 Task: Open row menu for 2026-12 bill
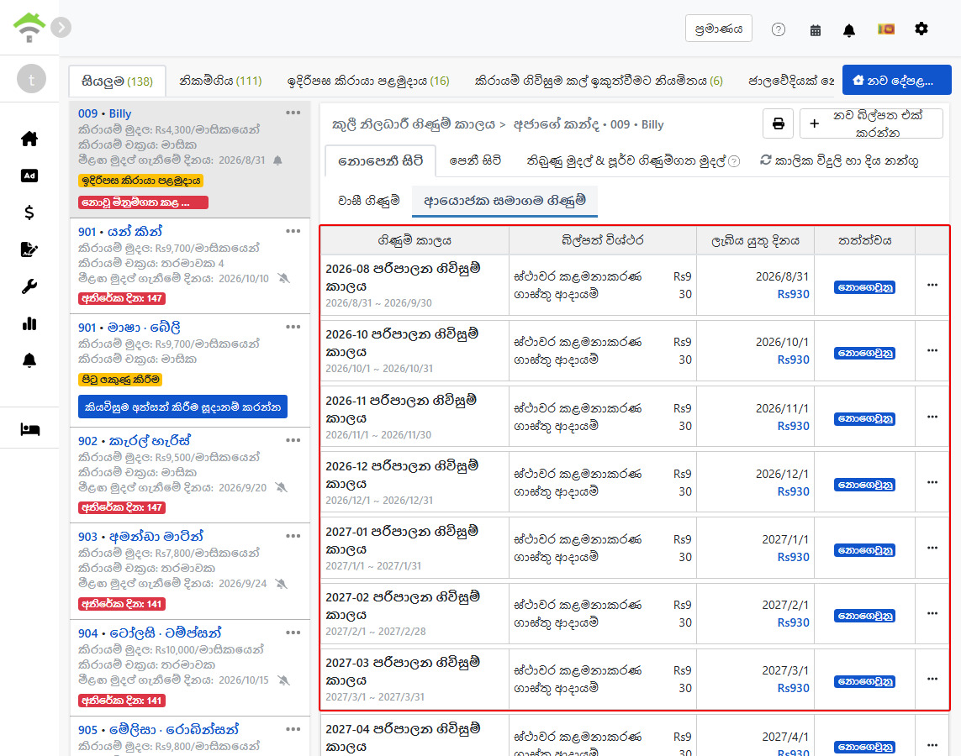pos(932,482)
